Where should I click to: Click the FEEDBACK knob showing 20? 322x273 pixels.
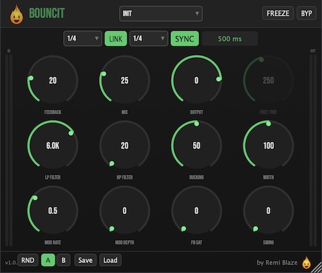tap(53, 80)
